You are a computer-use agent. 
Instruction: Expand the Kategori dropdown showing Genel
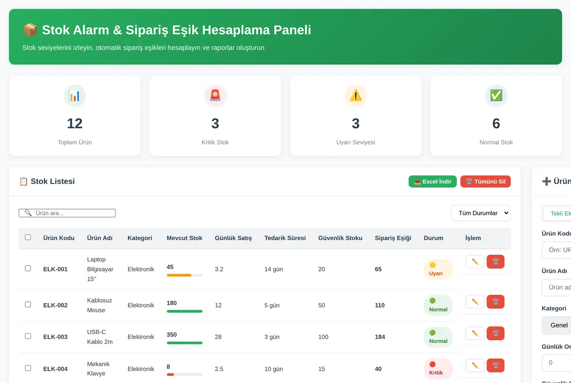pos(556,325)
